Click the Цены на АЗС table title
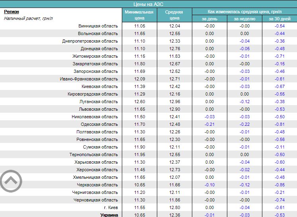 (x=148, y=4)
